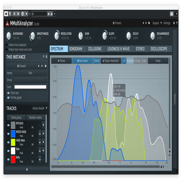Step host preset number up
The height and width of the screenshot is (182, 182).
(x=49, y=14)
